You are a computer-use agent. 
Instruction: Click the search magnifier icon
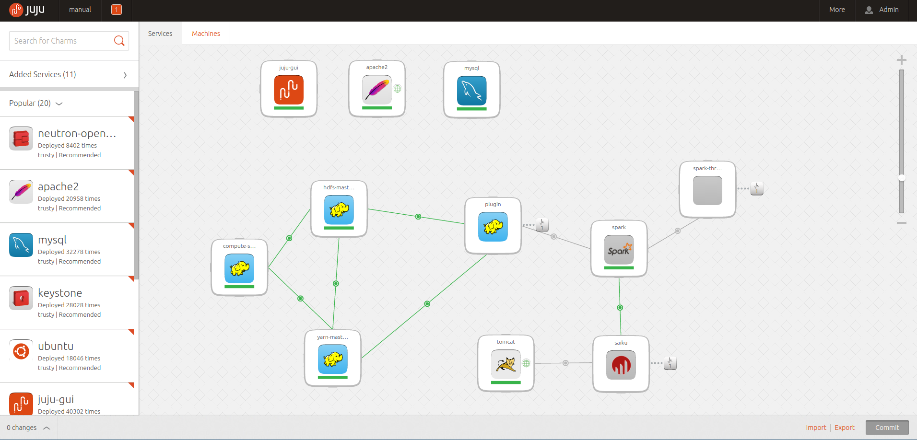tap(119, 41)
